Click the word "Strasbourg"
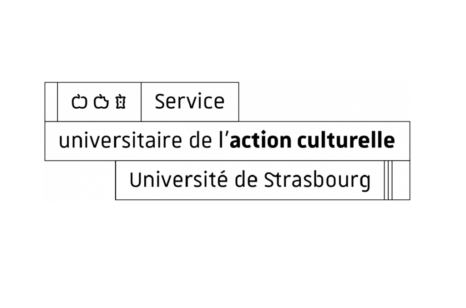This screenshot has height=308, width=466. [x=317, y=181]
